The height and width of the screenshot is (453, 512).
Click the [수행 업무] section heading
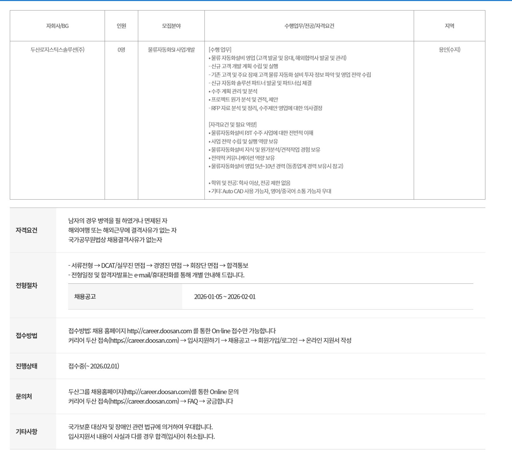[x=220, y=50]
